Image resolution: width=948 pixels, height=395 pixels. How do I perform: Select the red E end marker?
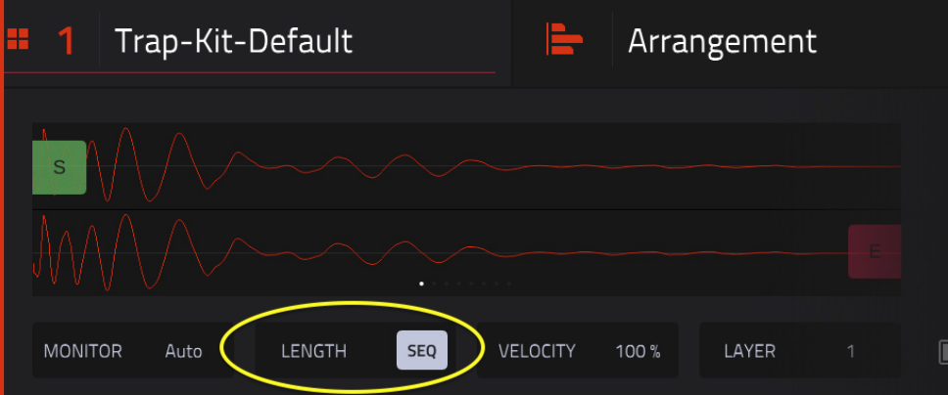(x=875, y=251)
